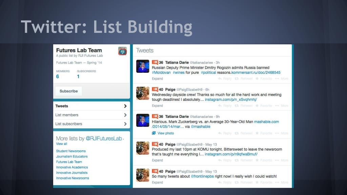Reply to the Wednesday dayside crew tweet
Screen dimensions: 347x195
coord(225,106)
